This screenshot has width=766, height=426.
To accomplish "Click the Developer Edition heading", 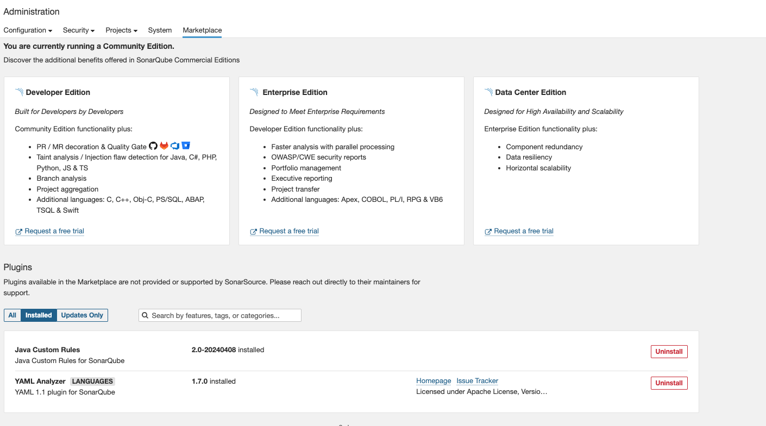I will [58, 92].
